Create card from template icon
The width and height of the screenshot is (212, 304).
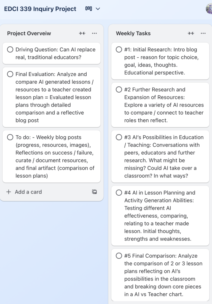[x=94, y=192]
